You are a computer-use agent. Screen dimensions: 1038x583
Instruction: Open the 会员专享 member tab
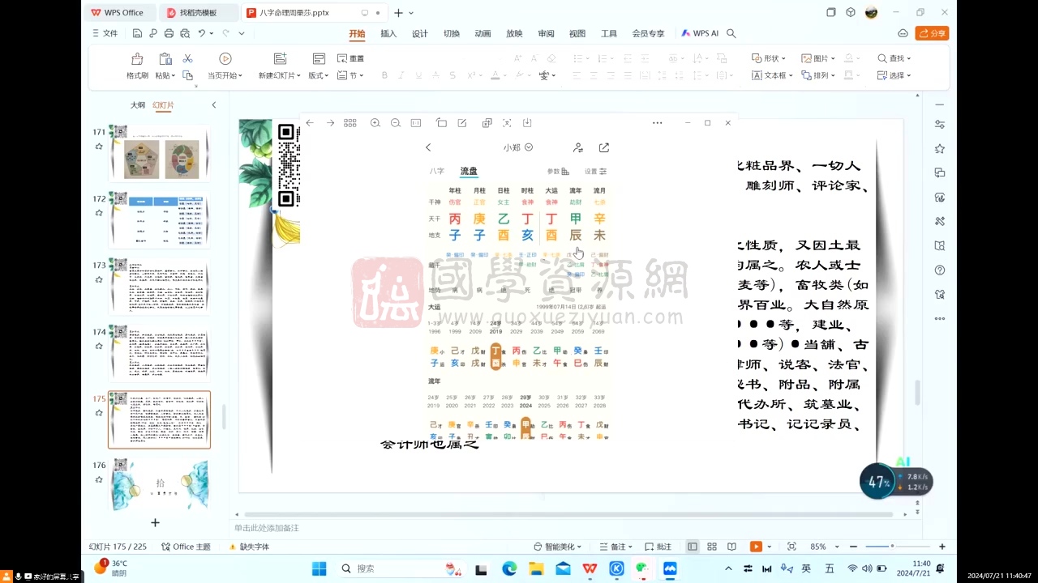648,33
